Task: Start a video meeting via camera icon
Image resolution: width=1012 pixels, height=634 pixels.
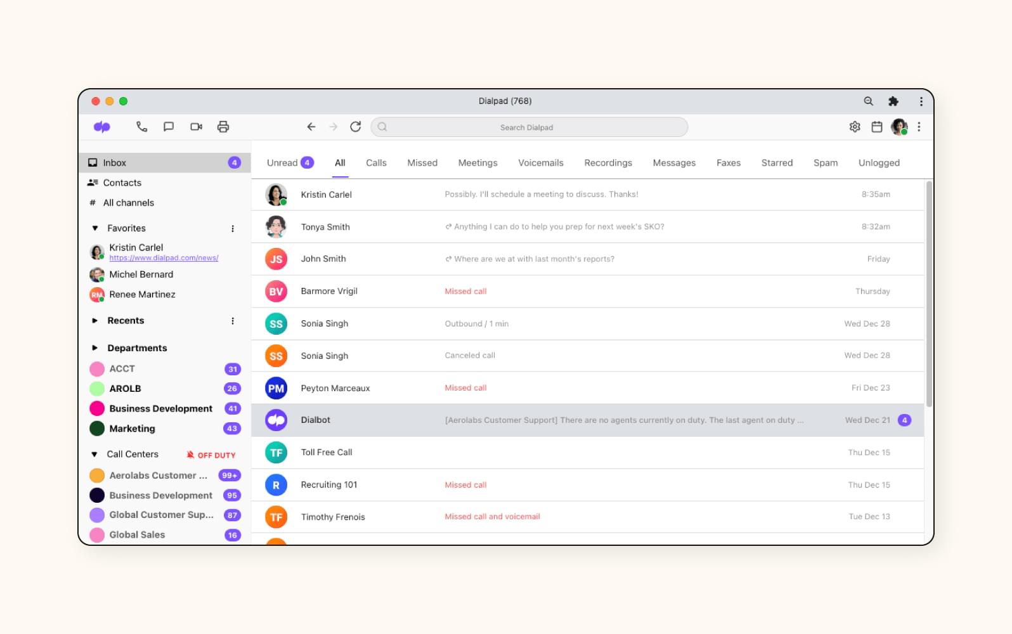Action: tap(196, 127)
